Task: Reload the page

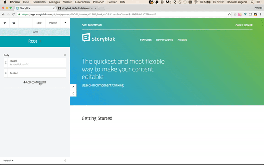Action: coord(14,15)
